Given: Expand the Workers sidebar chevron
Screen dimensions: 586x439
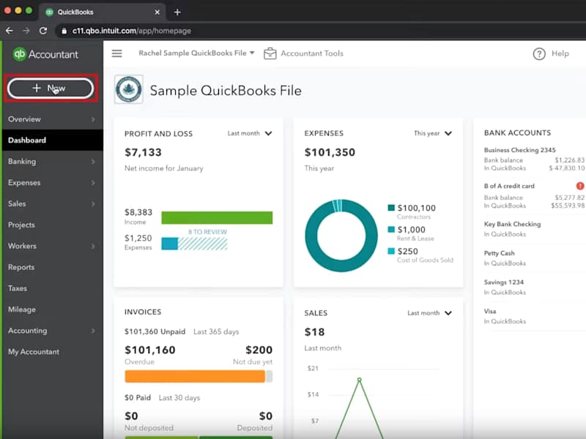Looking at the screenshot, I should tap(93, 246).
